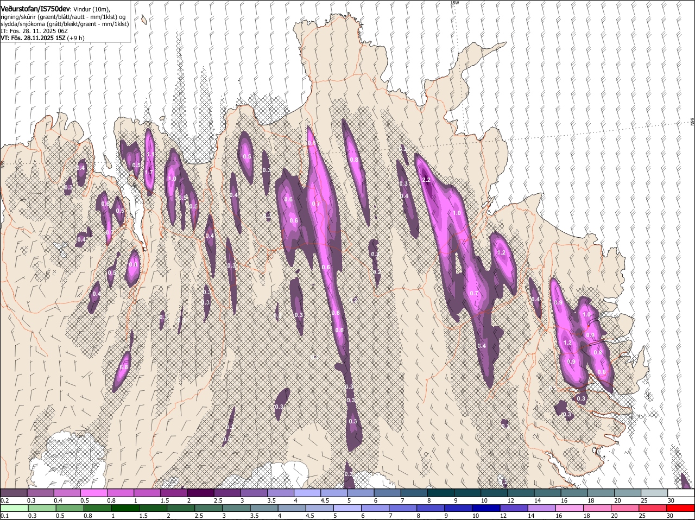Click the bottom legend row 0.1 pale green swatch
The width and height of the screenshot is (695, 520).
[x=14, y=509]
